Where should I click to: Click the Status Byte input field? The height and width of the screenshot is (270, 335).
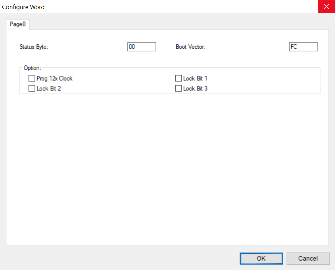[142, 47]
